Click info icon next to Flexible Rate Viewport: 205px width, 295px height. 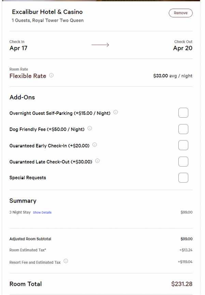click(51, 76)
